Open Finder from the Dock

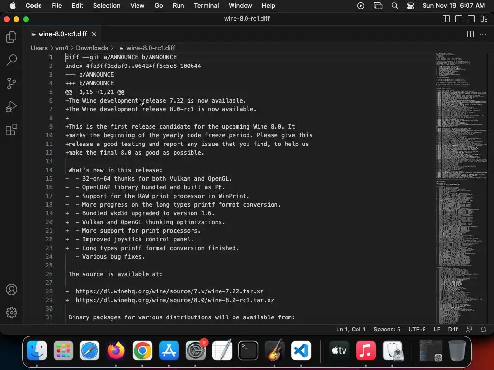37,351
